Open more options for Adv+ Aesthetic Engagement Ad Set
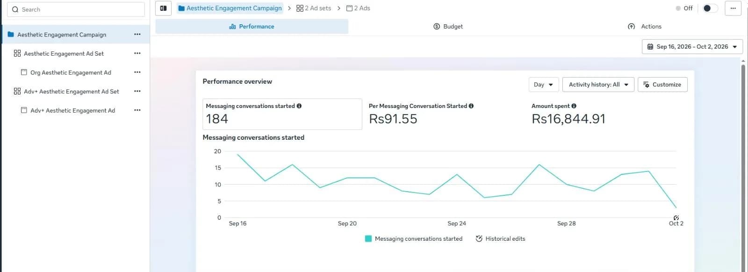 [137, 91]
